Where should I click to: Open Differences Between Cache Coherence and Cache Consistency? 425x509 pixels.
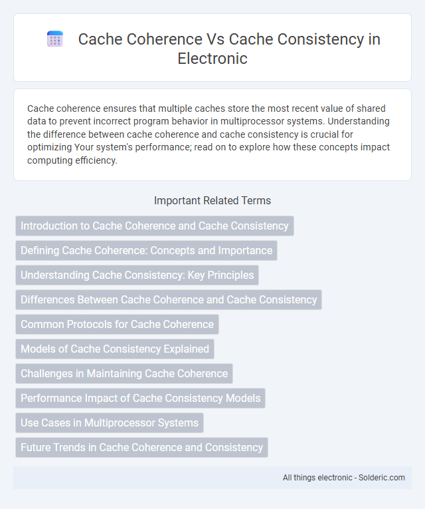169,299
